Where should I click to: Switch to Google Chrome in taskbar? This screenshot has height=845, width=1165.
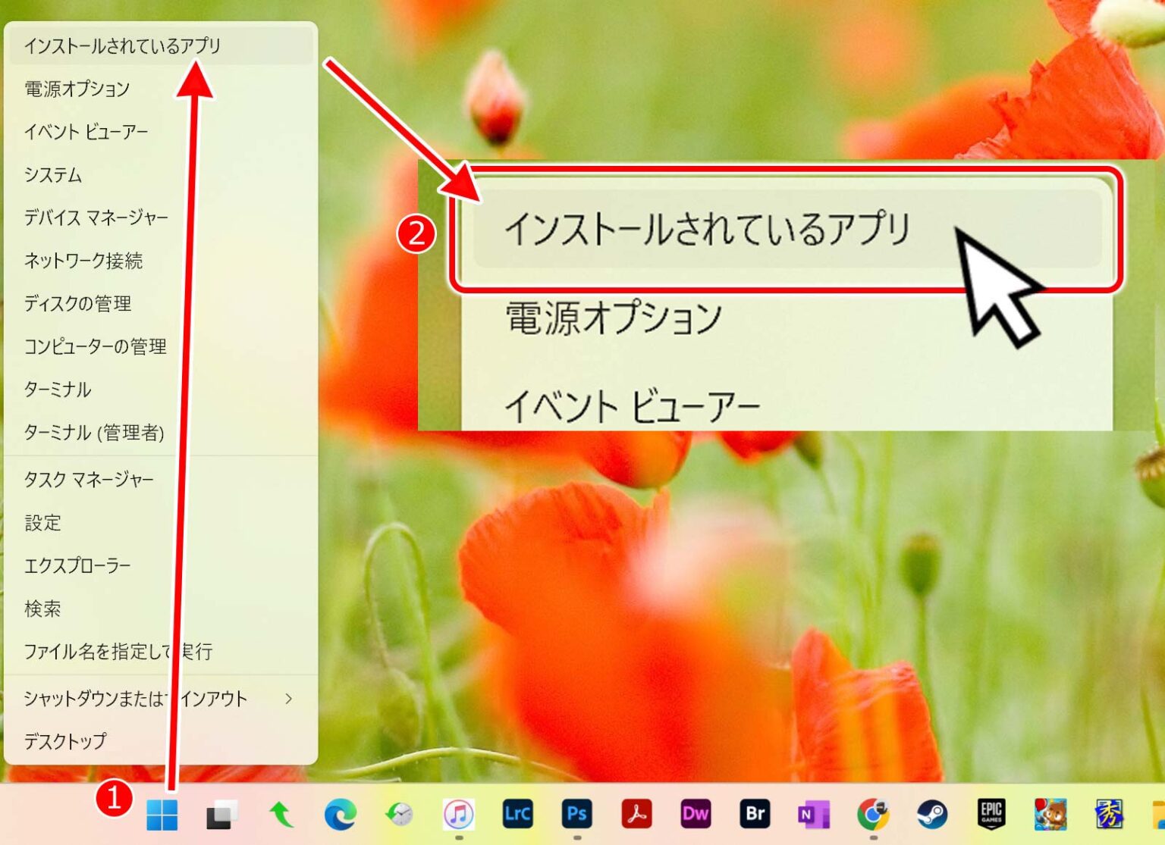point(873,815)
